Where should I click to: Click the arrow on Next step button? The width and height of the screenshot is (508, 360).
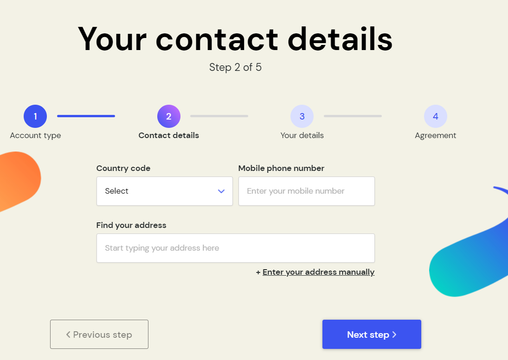pyautogui.click(x=394, y=335)
